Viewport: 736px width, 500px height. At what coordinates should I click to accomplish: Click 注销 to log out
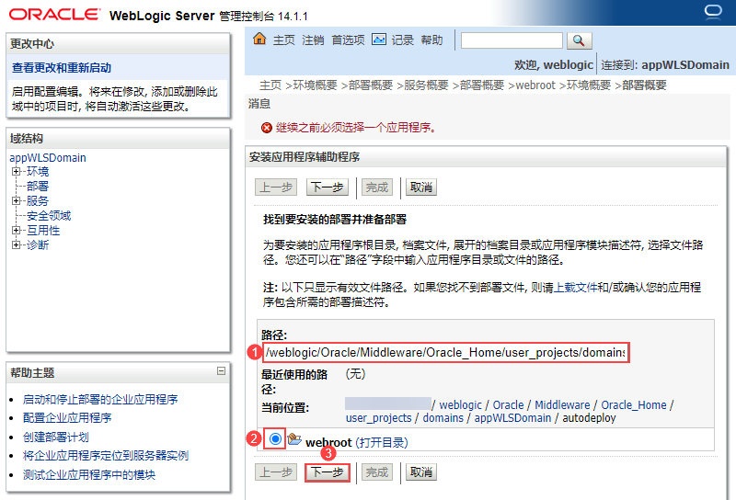pos(313,40)
